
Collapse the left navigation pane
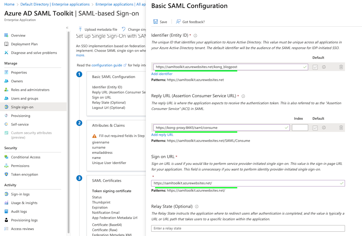68,28
